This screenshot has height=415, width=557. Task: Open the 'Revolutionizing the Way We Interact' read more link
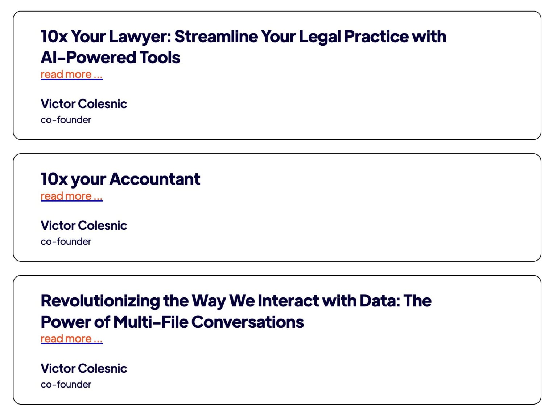71,339
